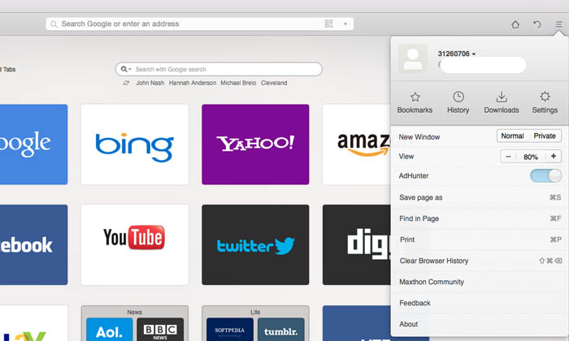Screen dimensions: 569x341
Task: Click the Hannah Anderson suggested search
Action: [193, 83]
